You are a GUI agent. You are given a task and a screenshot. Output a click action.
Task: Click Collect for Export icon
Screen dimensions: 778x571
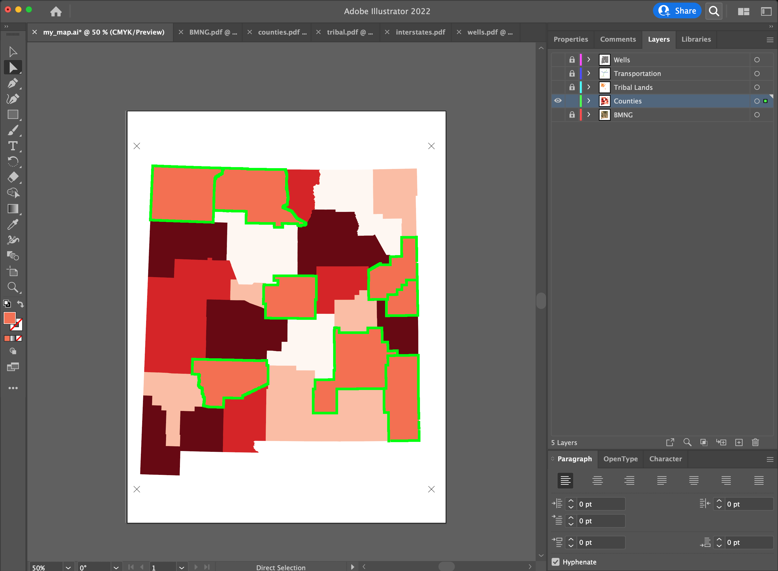click(x=670, y=442)
